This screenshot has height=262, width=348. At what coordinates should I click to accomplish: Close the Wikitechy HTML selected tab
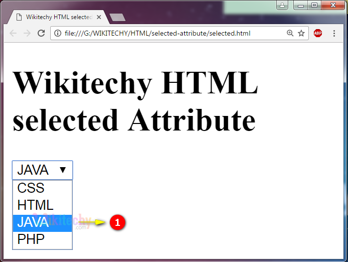[99, 17]
